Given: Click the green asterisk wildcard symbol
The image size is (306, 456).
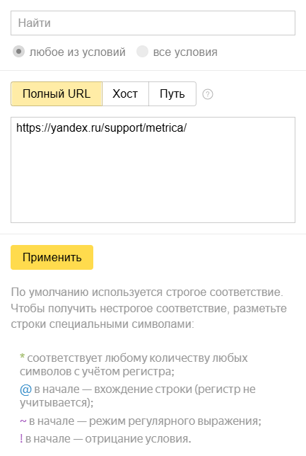Looking at the screenshot, I should click(22, 357).
